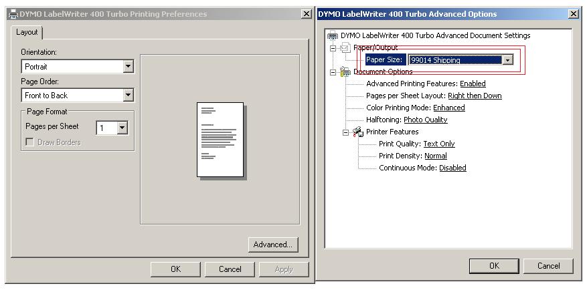Click the Print Density label
Screen dimensions: 587x292
click(x=400, y=156)
